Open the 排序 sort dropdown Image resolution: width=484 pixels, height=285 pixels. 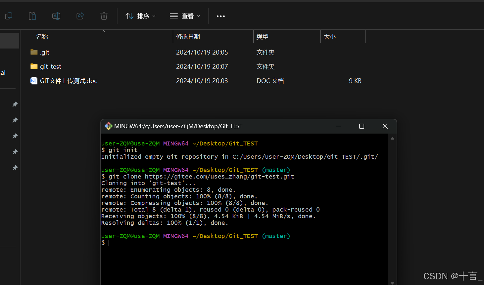click(140, 16)
